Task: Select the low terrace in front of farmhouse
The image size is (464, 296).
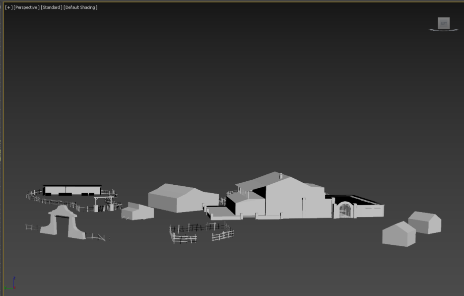Action: [220, 212]
